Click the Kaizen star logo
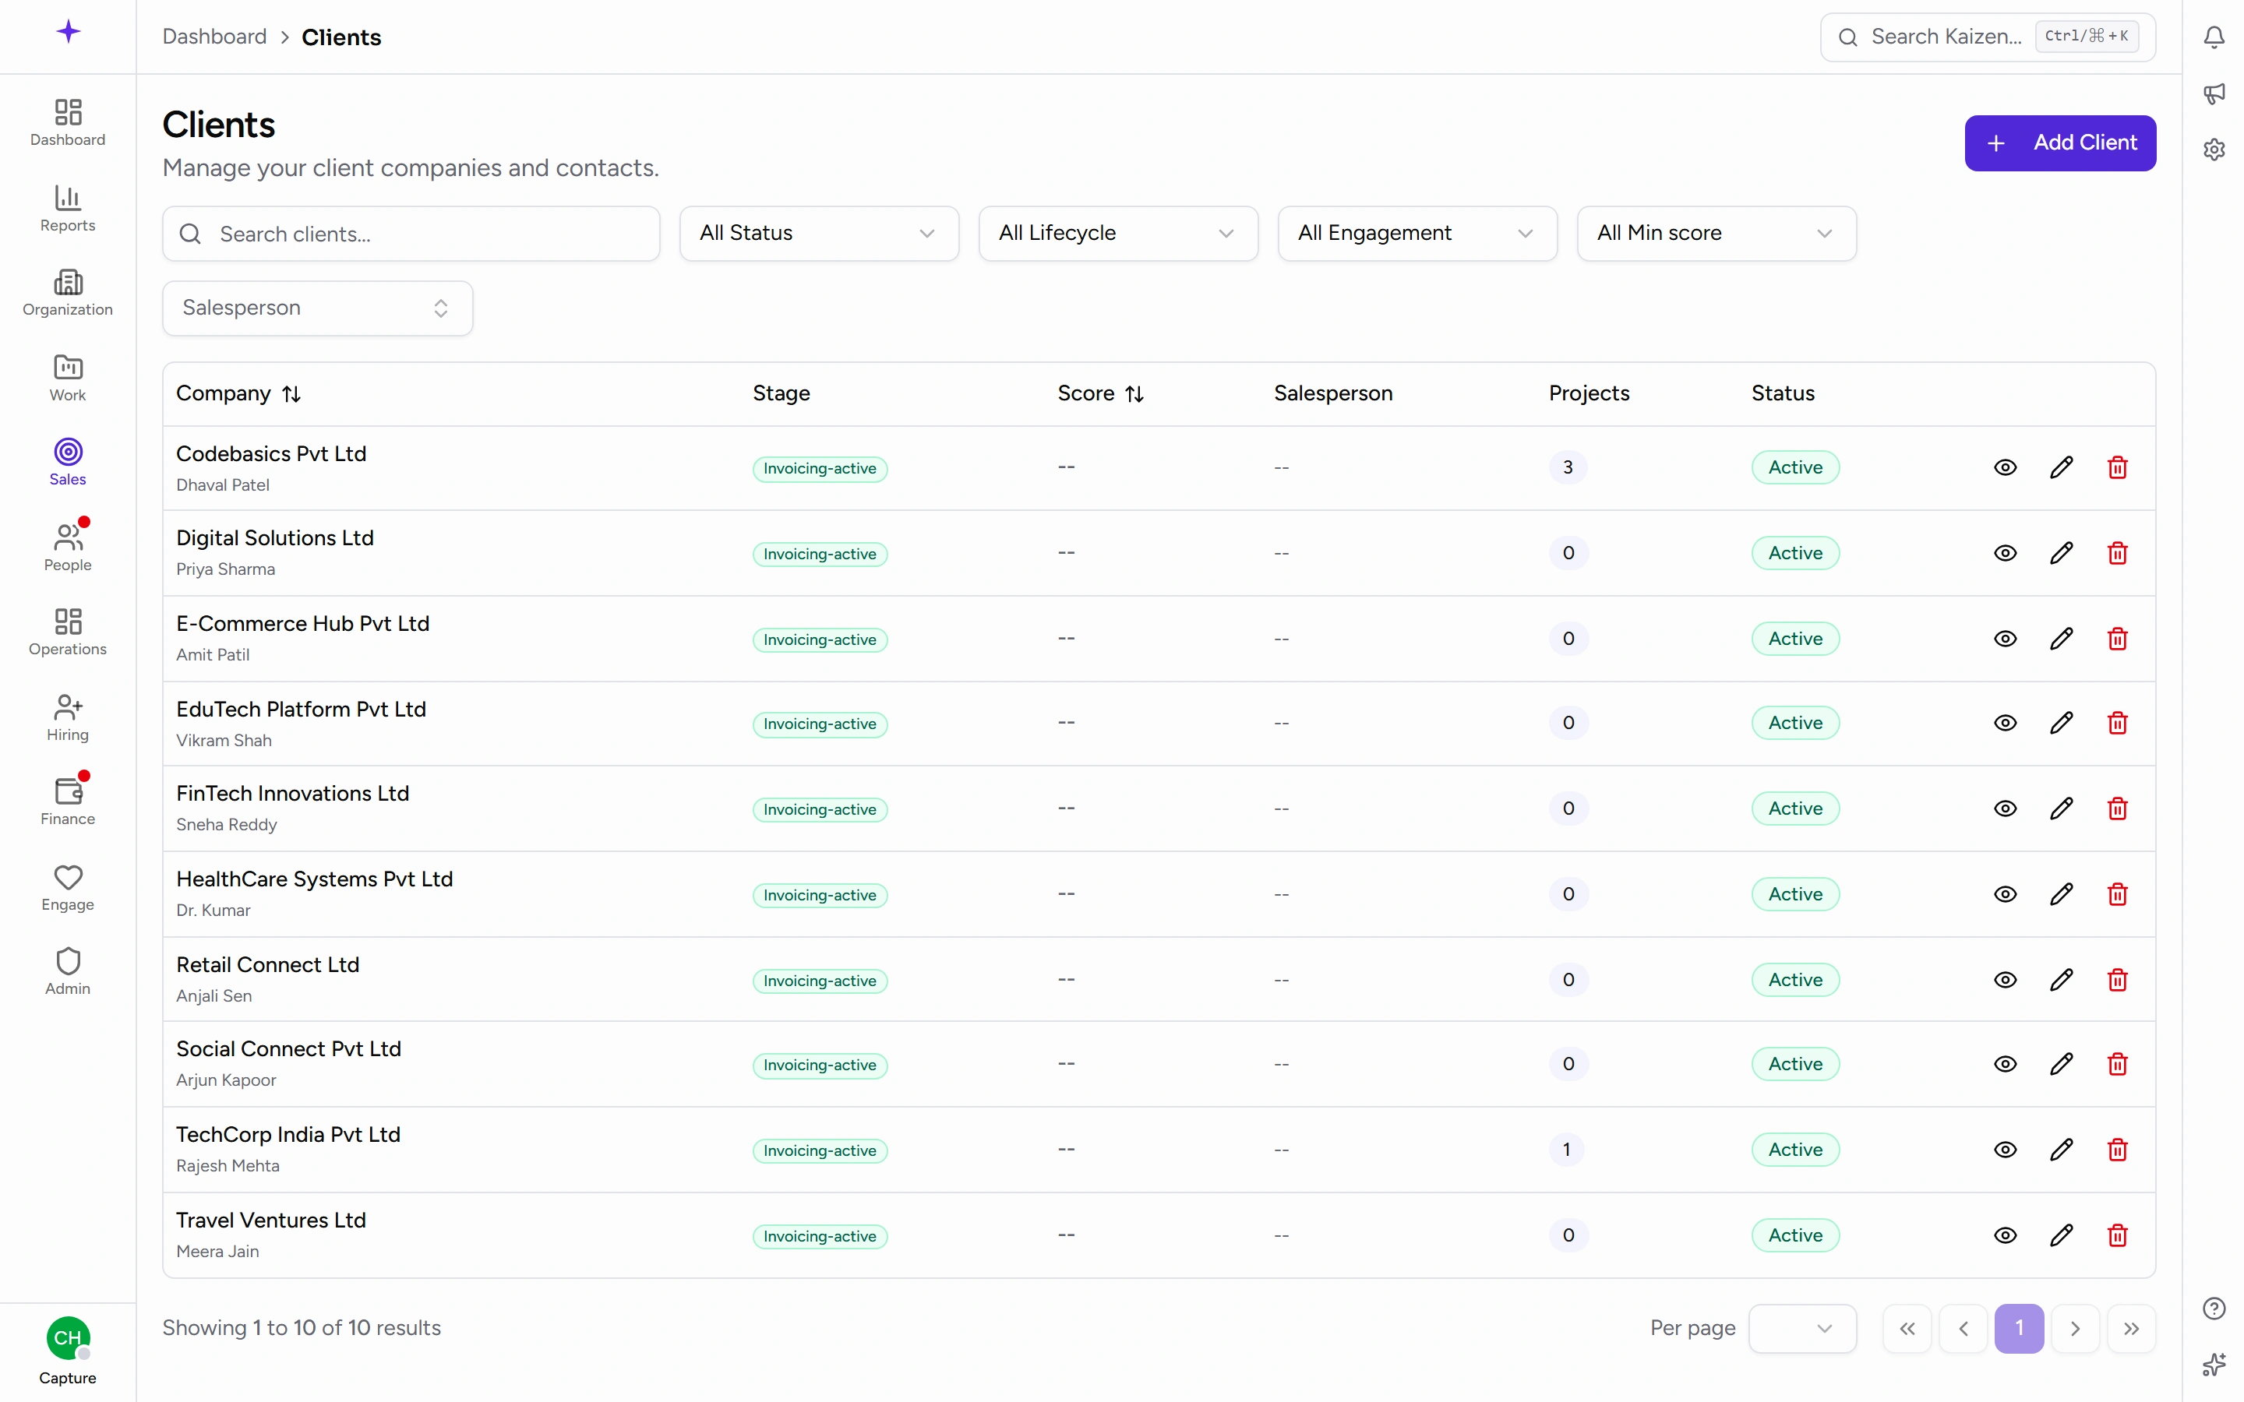This screenshot has height=1402, width=2244. coord(68,33)
